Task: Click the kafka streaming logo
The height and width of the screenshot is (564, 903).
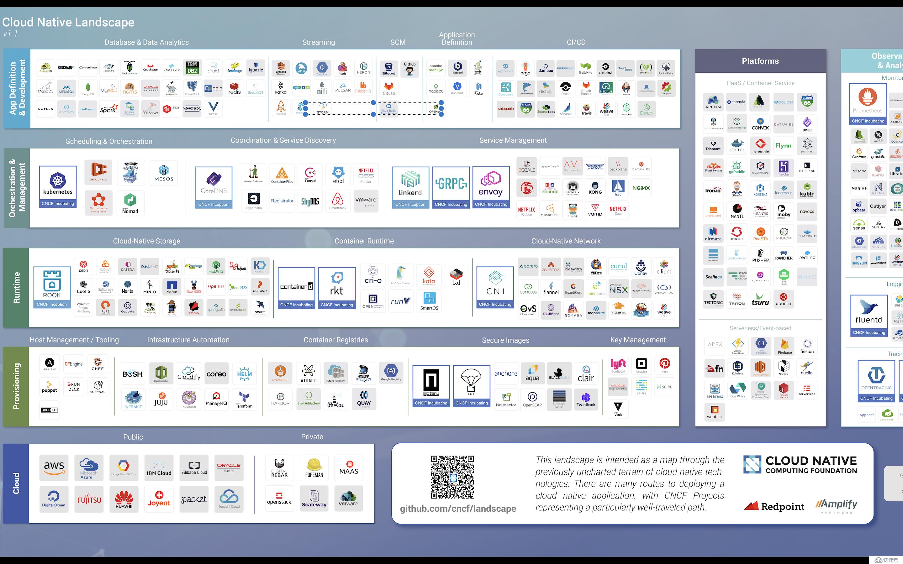Action: coord(281,89)
